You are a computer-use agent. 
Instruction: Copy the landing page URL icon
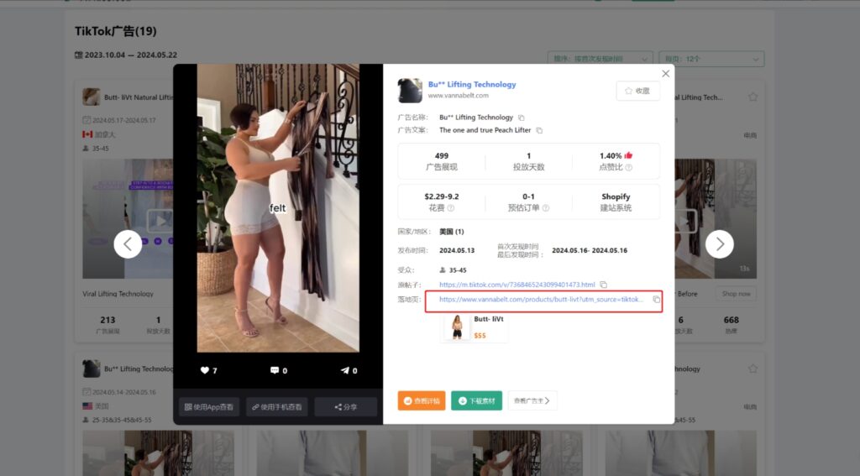pyautogui.click(x=656, y=300)
